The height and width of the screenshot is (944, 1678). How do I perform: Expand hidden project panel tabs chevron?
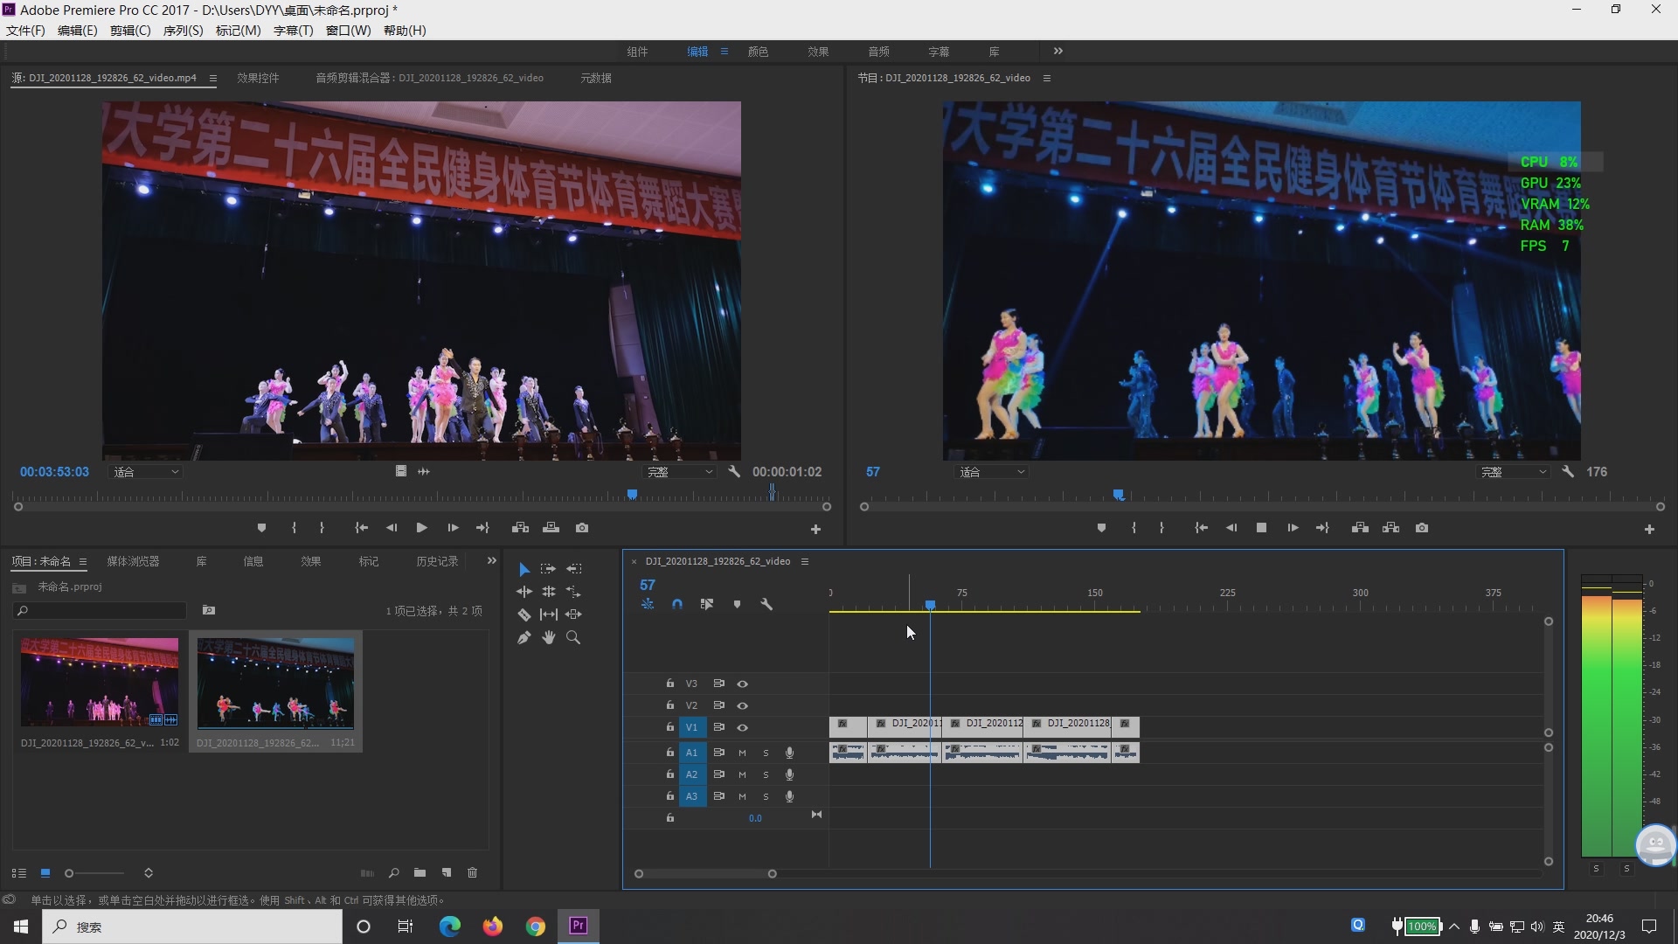coord(492,561)
